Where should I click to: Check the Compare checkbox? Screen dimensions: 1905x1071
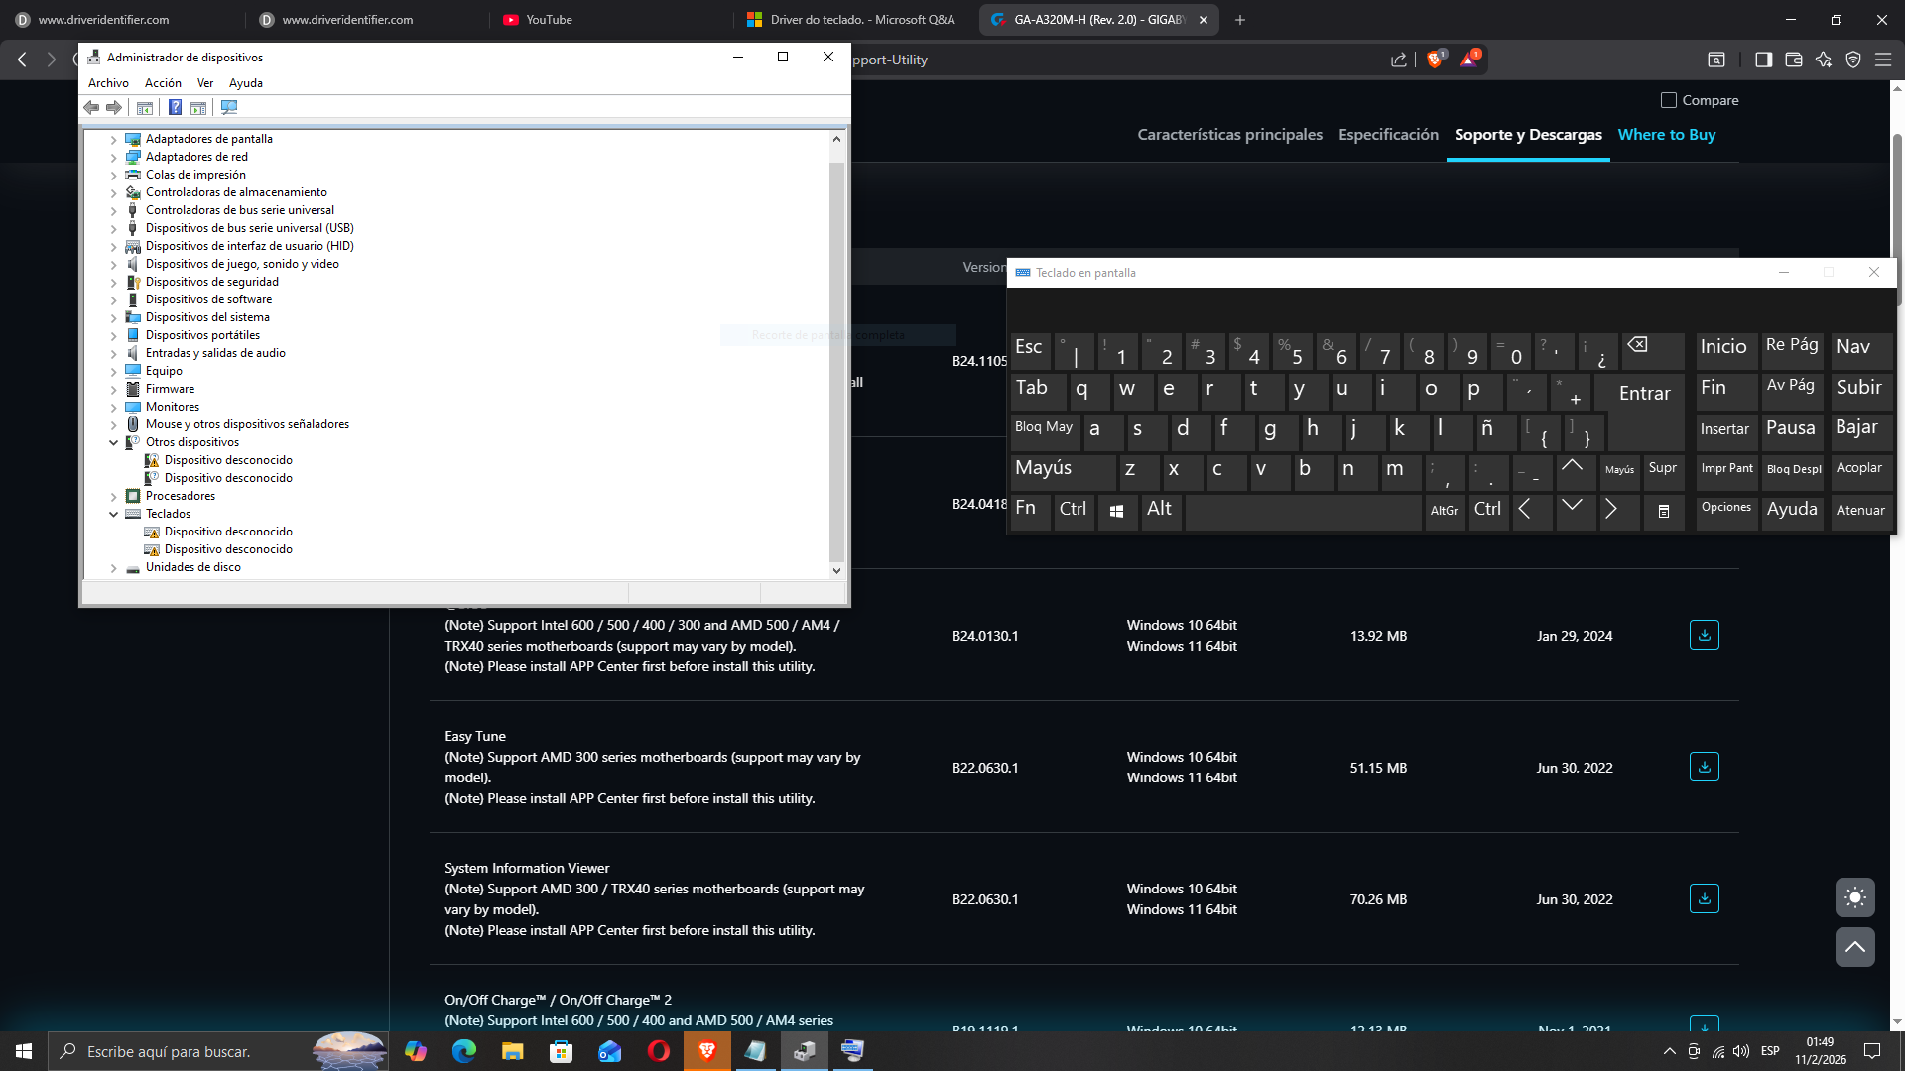[x=1669, y=100]
